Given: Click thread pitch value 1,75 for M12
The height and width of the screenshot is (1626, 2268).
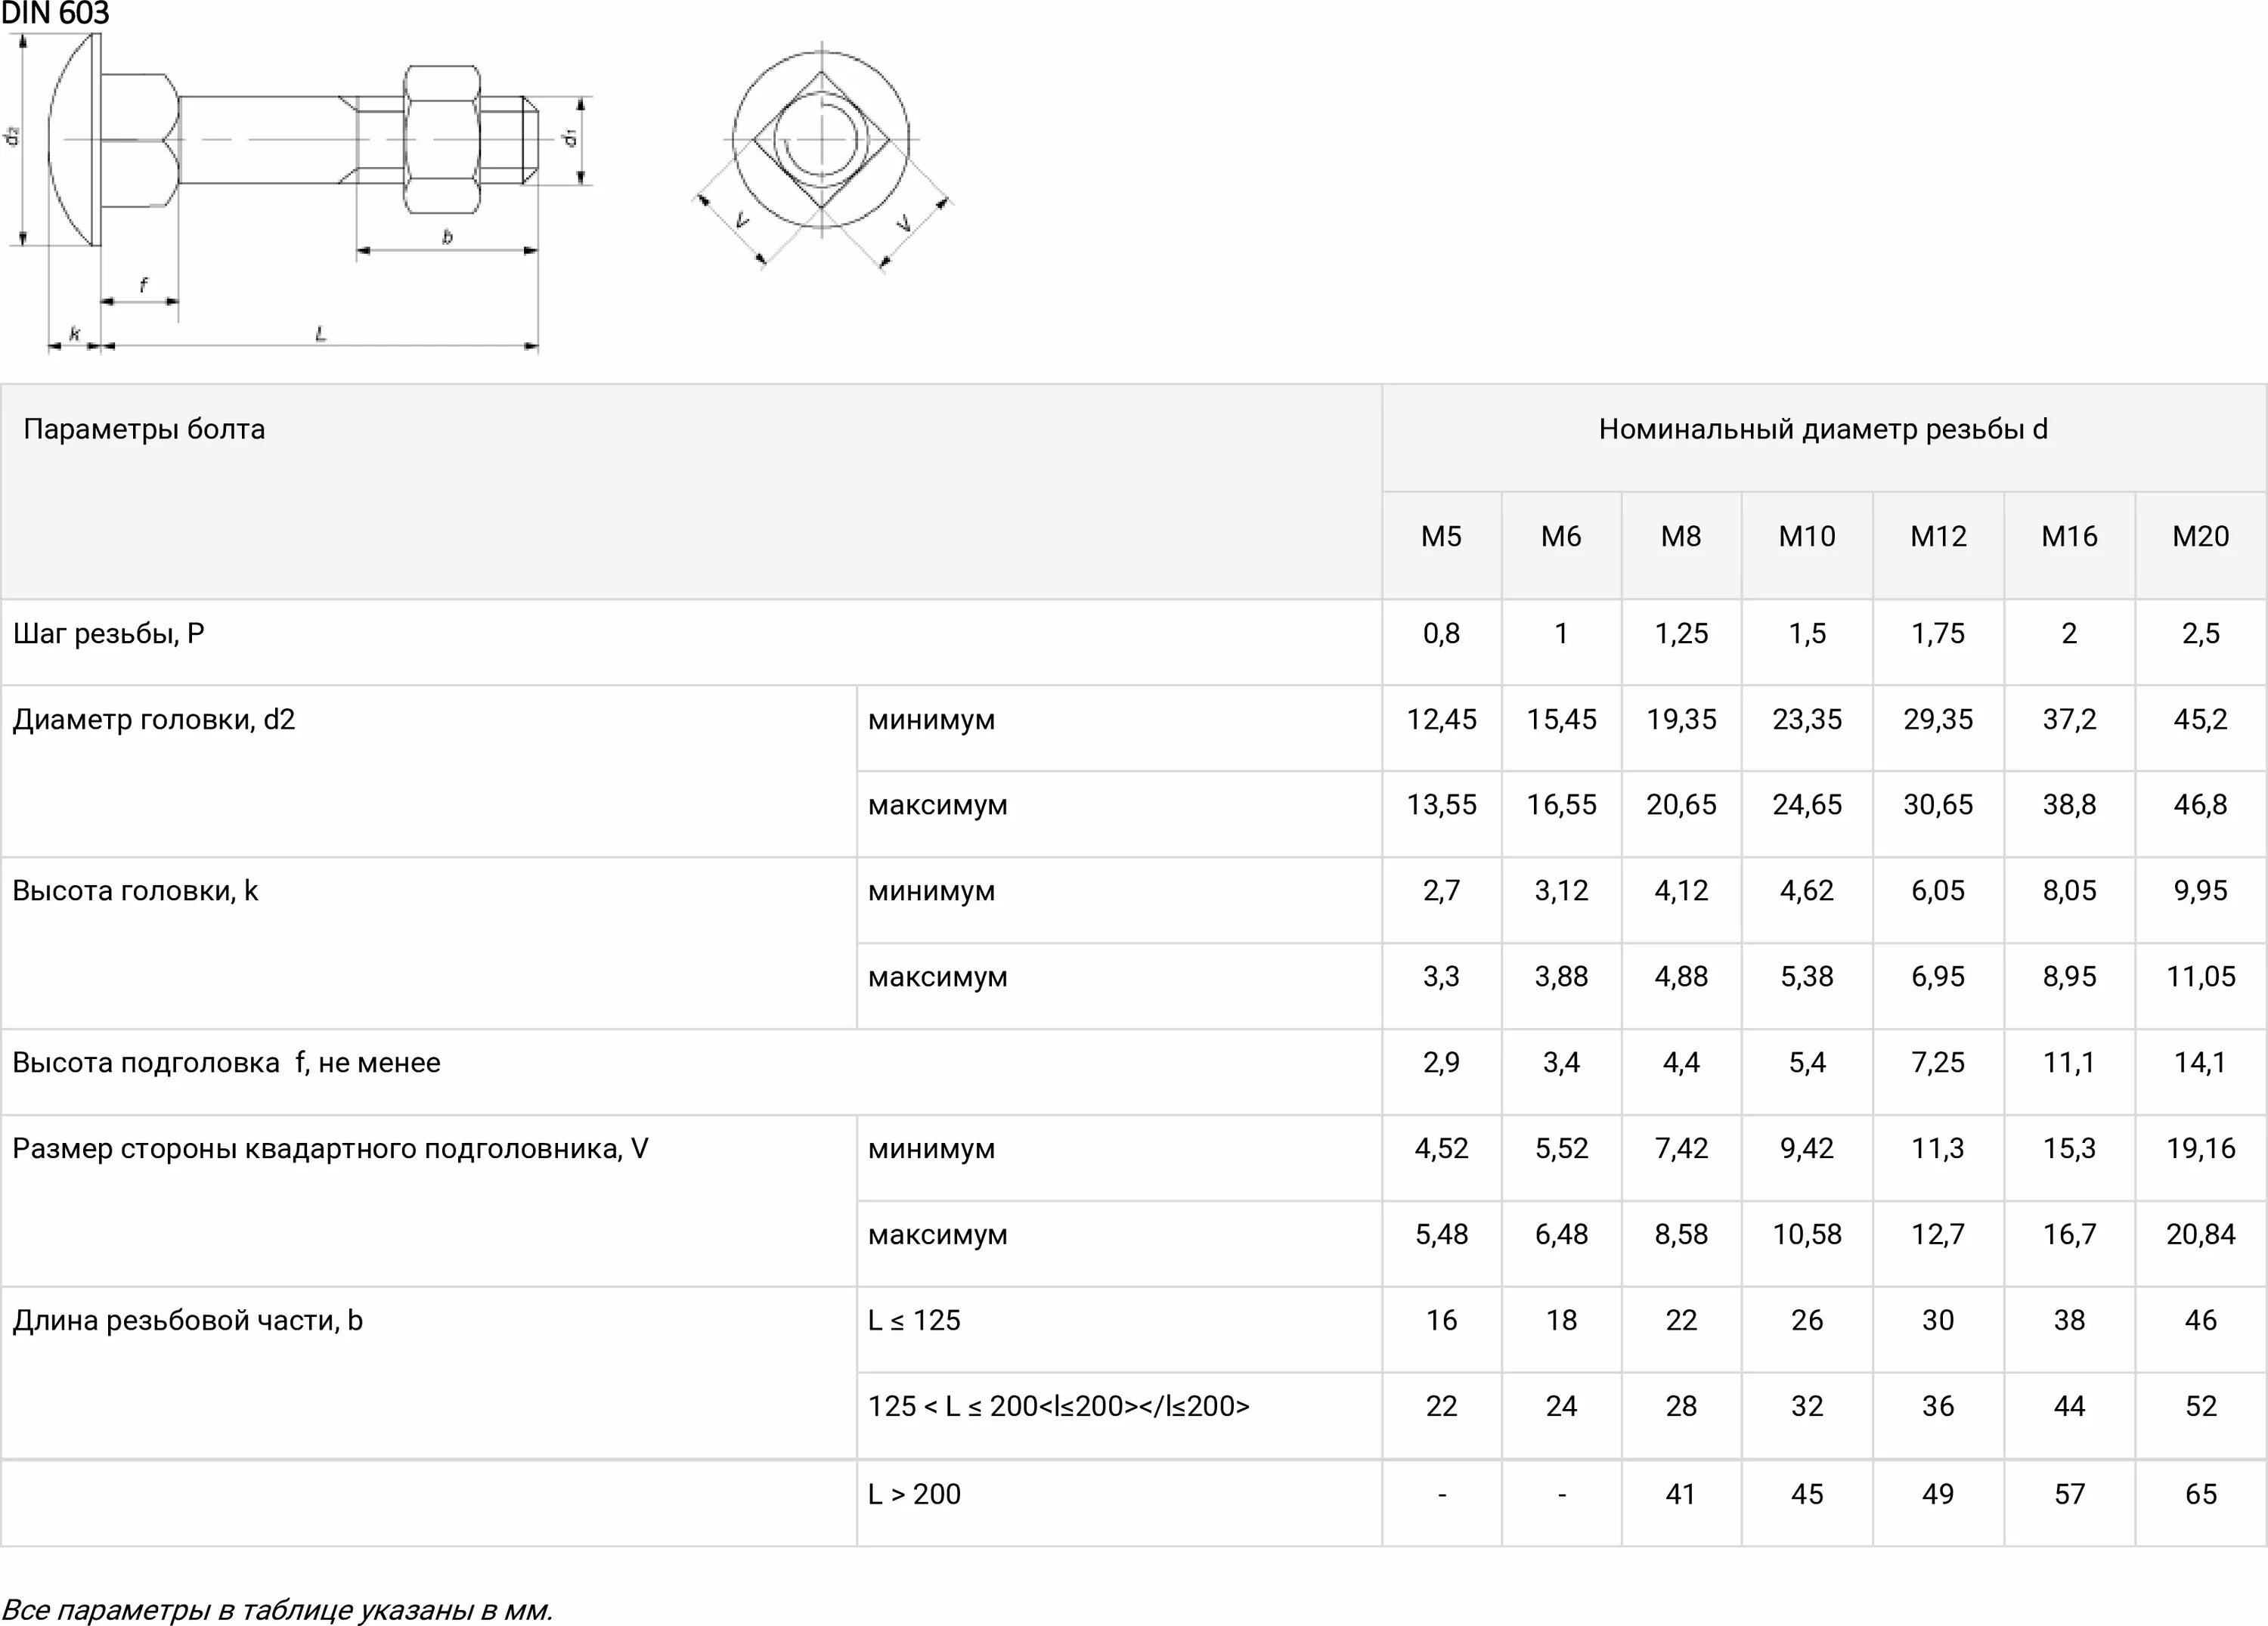Looking at the screenshot, I should (1938, 633).
